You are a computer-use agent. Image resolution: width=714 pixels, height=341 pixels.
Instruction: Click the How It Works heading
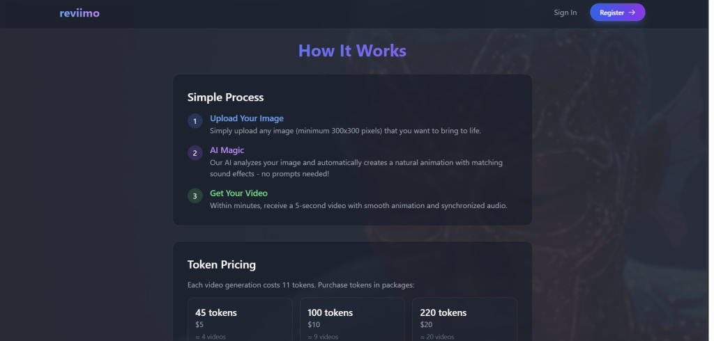tap(352, 51)
